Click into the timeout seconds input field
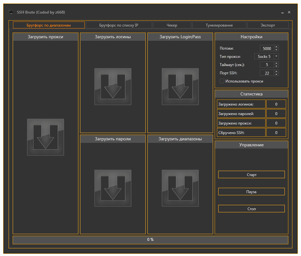Image resolution: width=301 pixels, height=256 pixels. pyautogui.click(x=267, y=65)
